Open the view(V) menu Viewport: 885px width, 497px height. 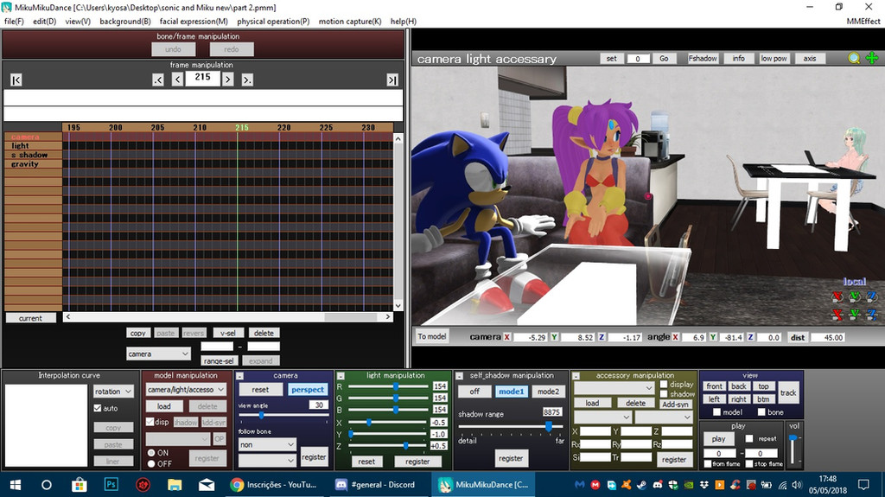point(78,21)
